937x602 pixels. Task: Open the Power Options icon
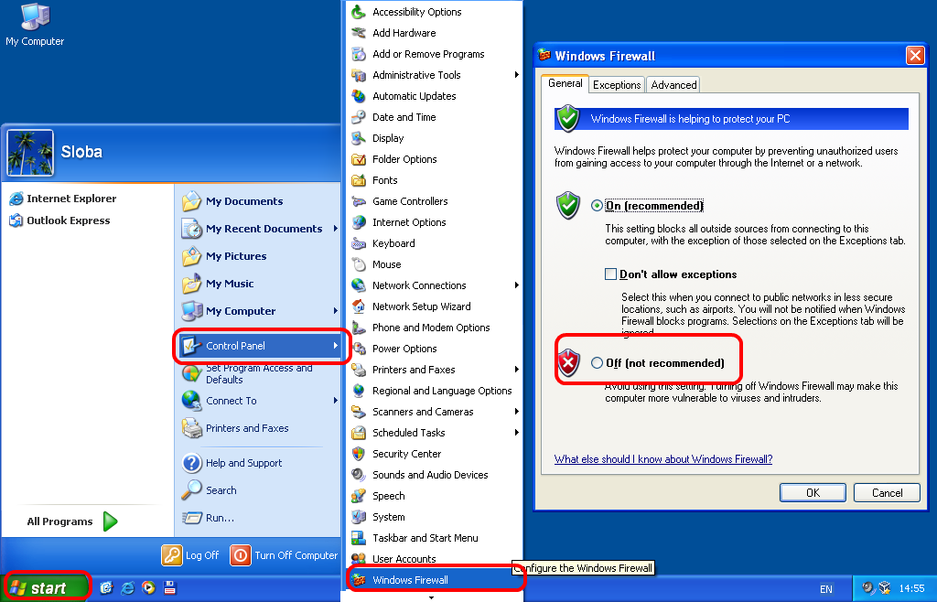pyautogui.click(x=359, y=349)
